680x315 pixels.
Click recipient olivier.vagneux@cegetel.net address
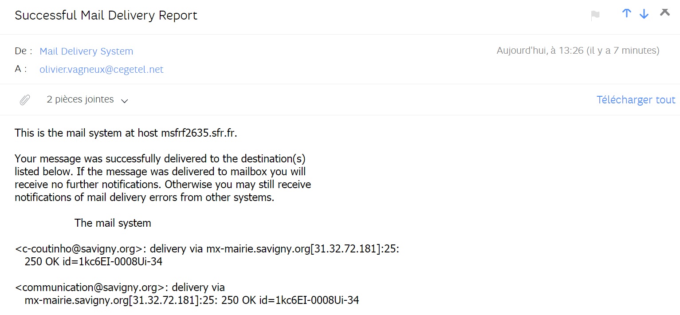pos(101,69)
